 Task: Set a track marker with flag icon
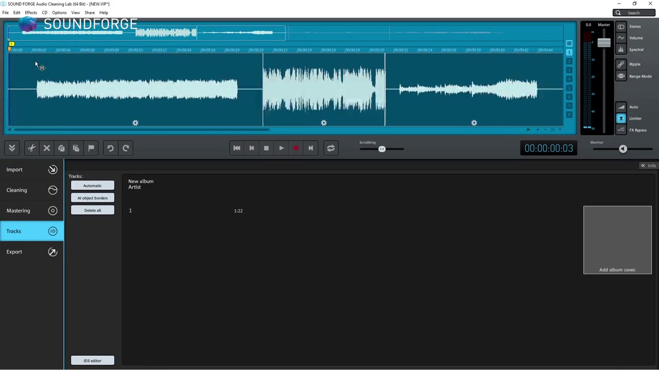(x=91, y=148)
